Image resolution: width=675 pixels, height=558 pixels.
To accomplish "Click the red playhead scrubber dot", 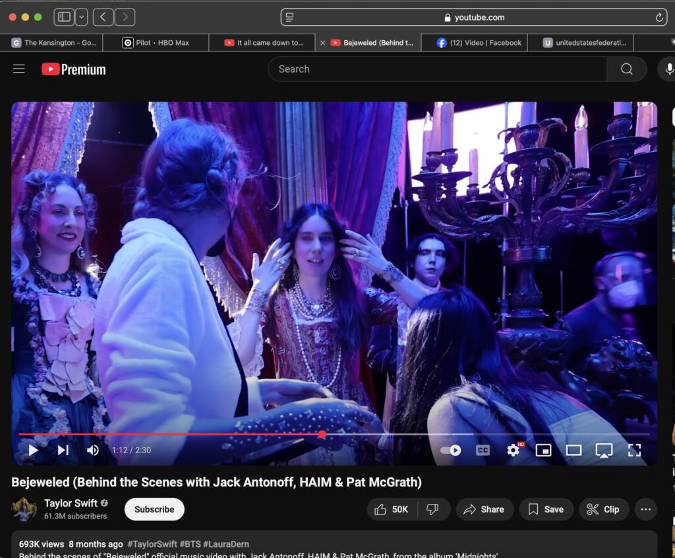I will pyautogui.click(x=322, y=435).
